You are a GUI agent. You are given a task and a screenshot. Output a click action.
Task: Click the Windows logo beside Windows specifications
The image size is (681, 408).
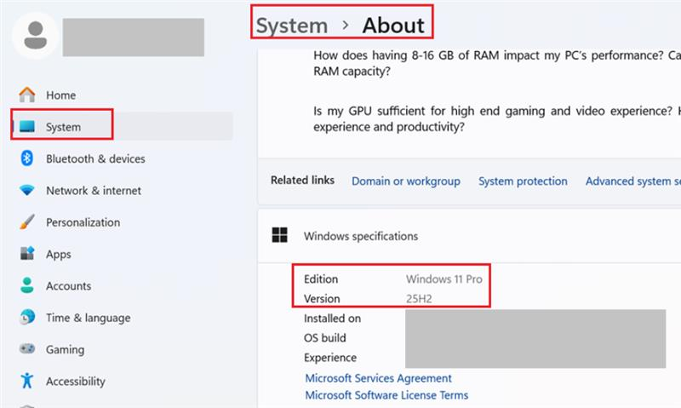coord(280,235)
